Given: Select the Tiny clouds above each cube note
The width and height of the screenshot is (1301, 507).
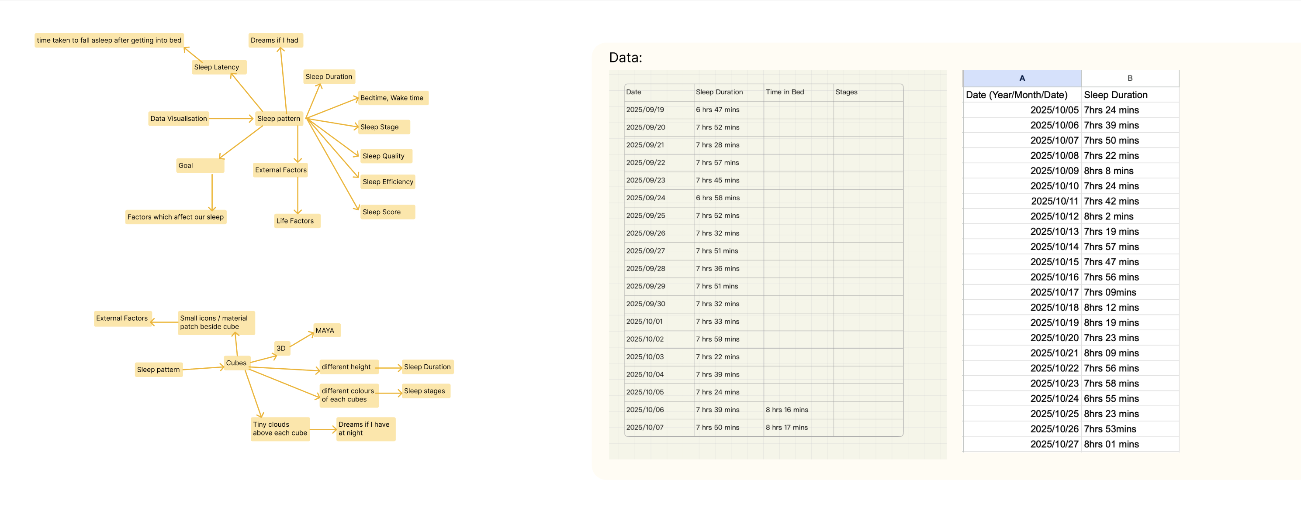Looking at the screenshot, I should coord(280,428).
